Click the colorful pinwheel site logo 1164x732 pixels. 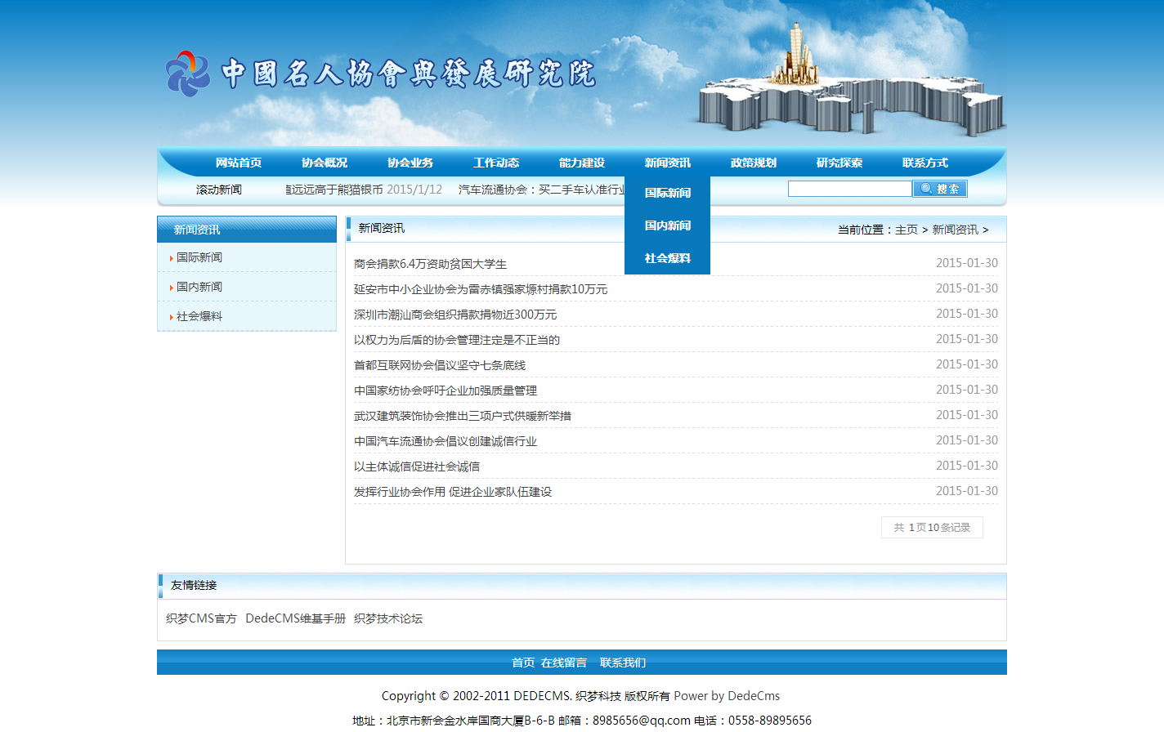tap(188, 74)
